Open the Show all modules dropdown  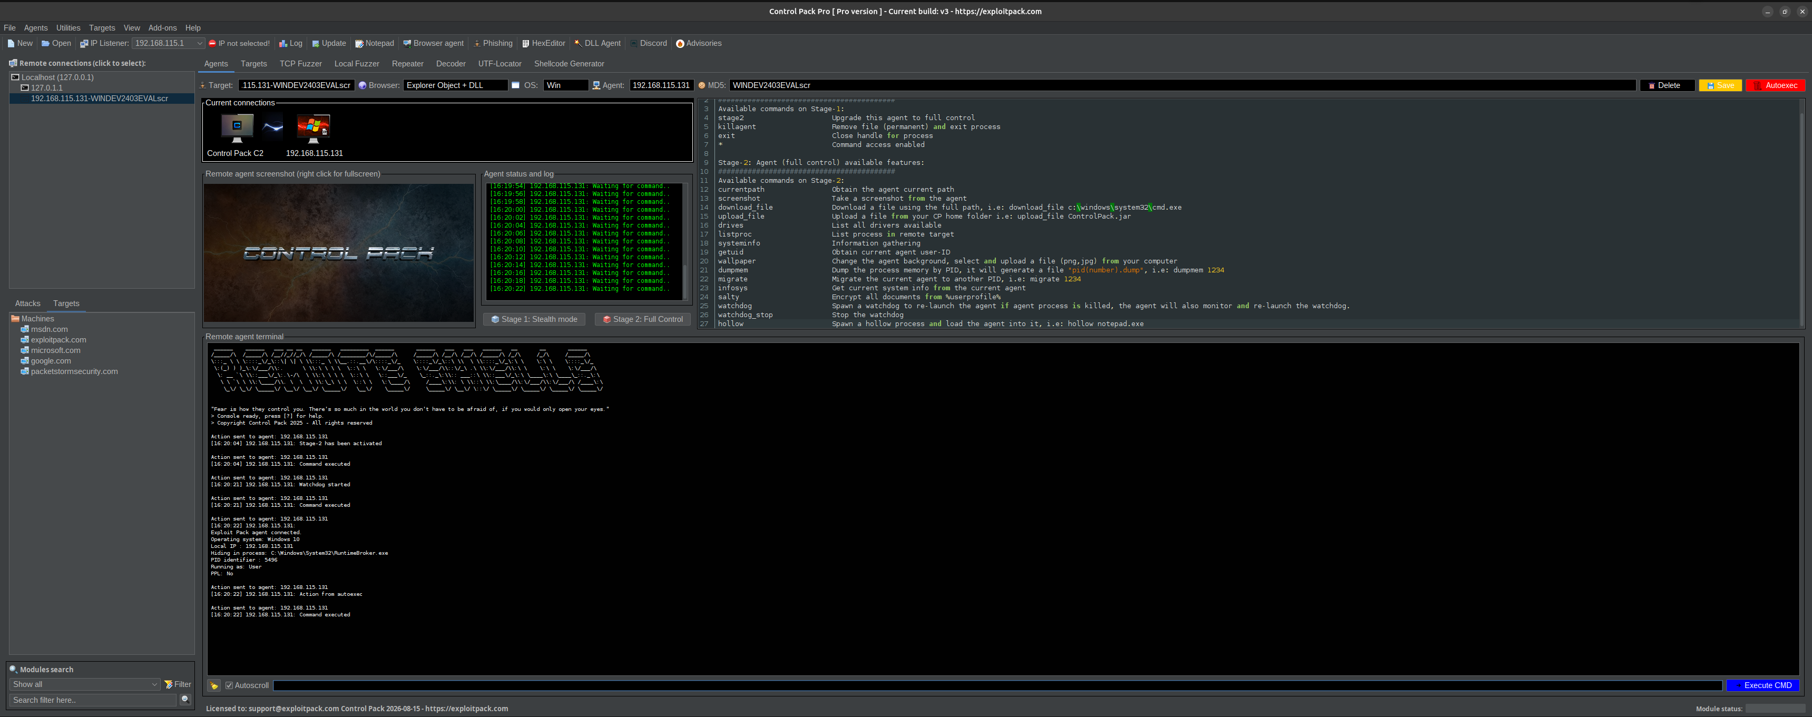click(x=85, y=685)
